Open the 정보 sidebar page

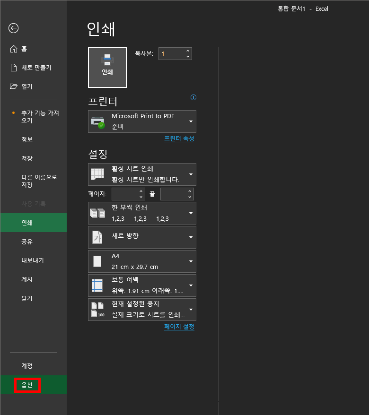(x=34, y=139)
